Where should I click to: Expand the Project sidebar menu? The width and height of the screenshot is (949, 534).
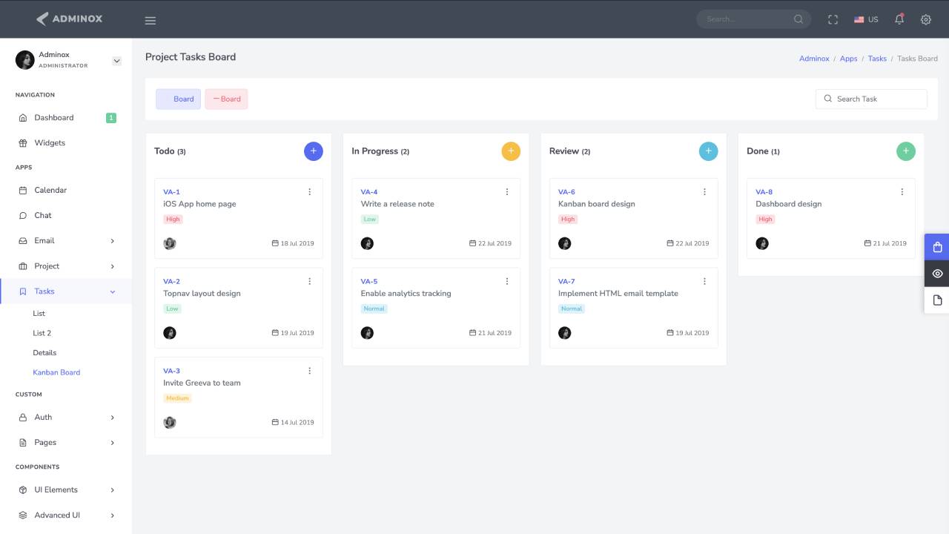coord(66,266)
